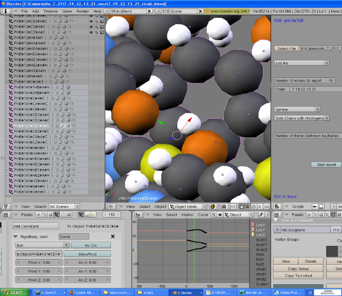The image size is (342, 296).
Task: Click the delete constraint X icon
Action: [x=113, y=236]
